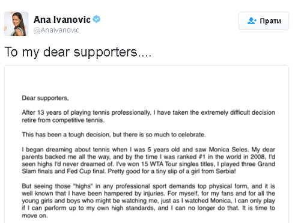Click the '#1' ranking text in the letter
The height and width of the screenshot is (223, 298).
[202, 157]
